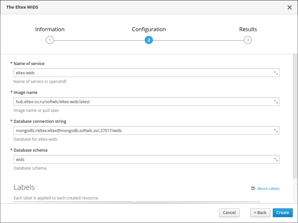This screenshot has width=298, height=223.
Task: Click the Name of service input field
Action: pyautogui.click(x=142, y=73)
